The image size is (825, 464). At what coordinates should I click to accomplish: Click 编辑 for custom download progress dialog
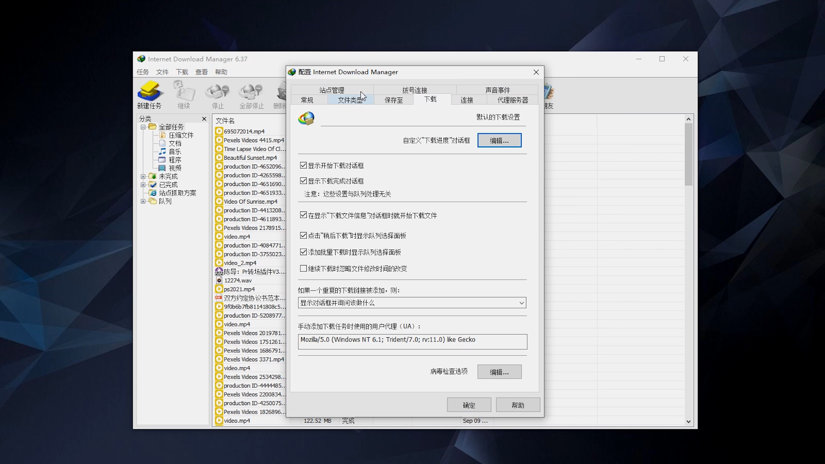[499, 140]
